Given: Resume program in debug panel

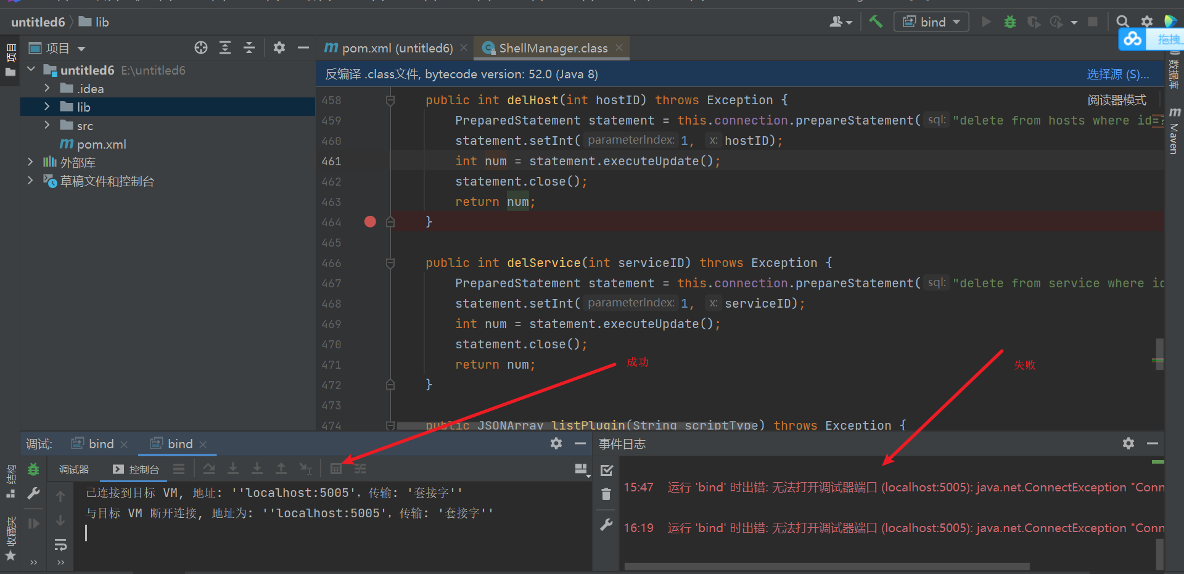Looking at the screenshot, I should coord(33,523).
